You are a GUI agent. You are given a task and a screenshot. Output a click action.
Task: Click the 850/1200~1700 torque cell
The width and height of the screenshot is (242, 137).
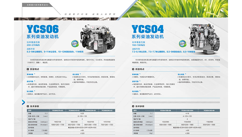[74, 125]
